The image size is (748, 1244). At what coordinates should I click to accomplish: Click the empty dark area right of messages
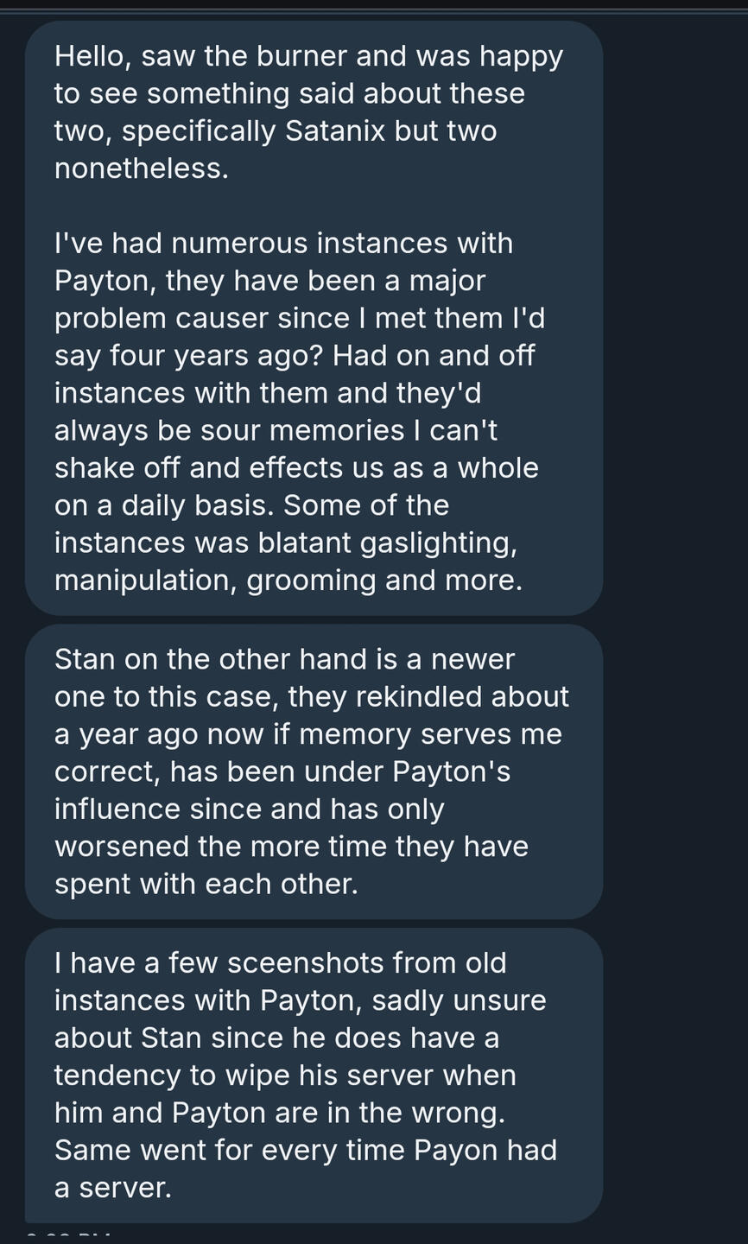coord(675,605)
